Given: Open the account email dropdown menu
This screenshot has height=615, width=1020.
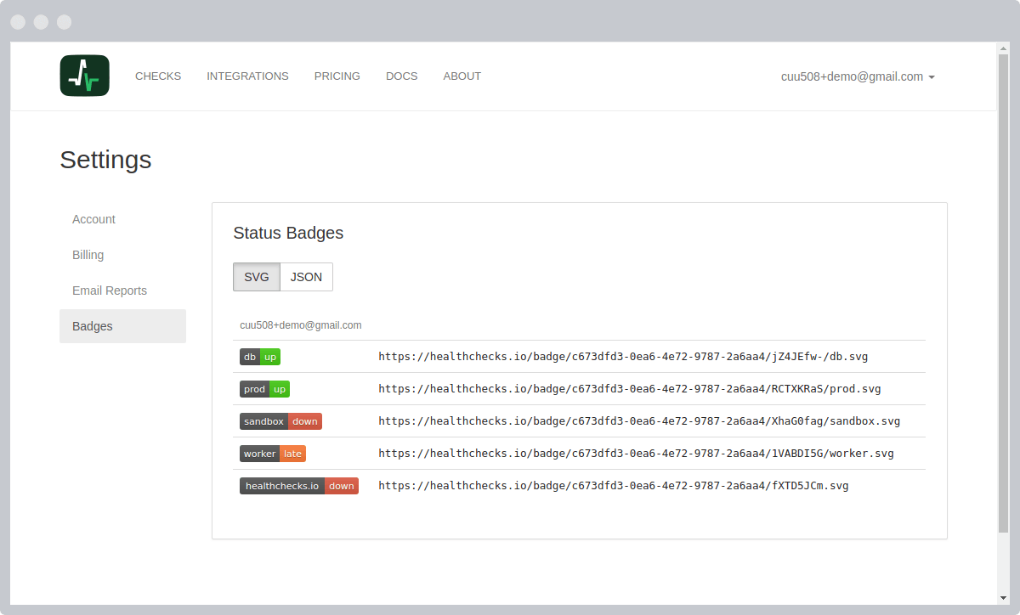Looking at the screenshot, I should (x=857, y=76).
